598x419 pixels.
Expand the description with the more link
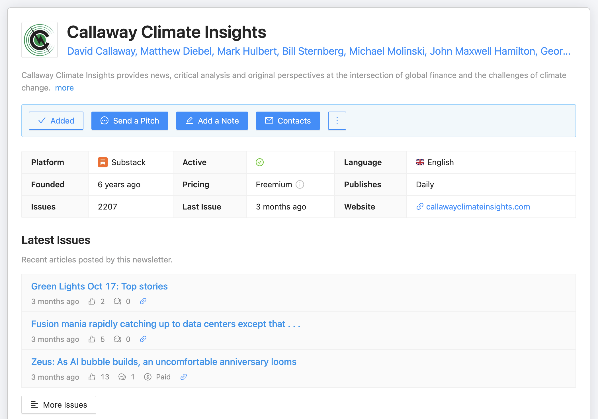coord(64,88)
